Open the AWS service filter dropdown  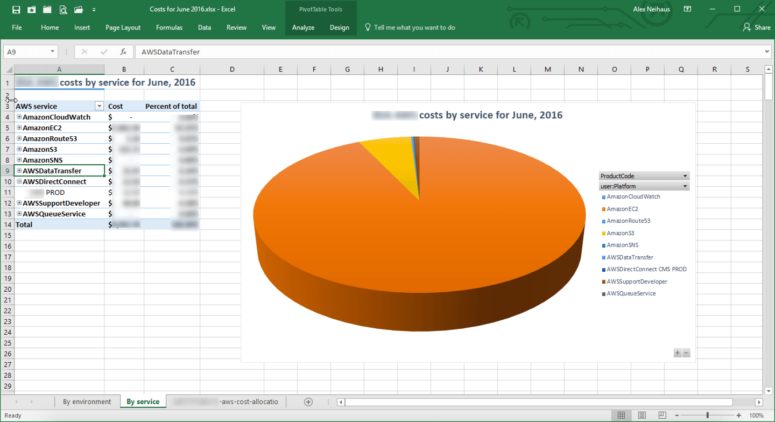[99, 106]
